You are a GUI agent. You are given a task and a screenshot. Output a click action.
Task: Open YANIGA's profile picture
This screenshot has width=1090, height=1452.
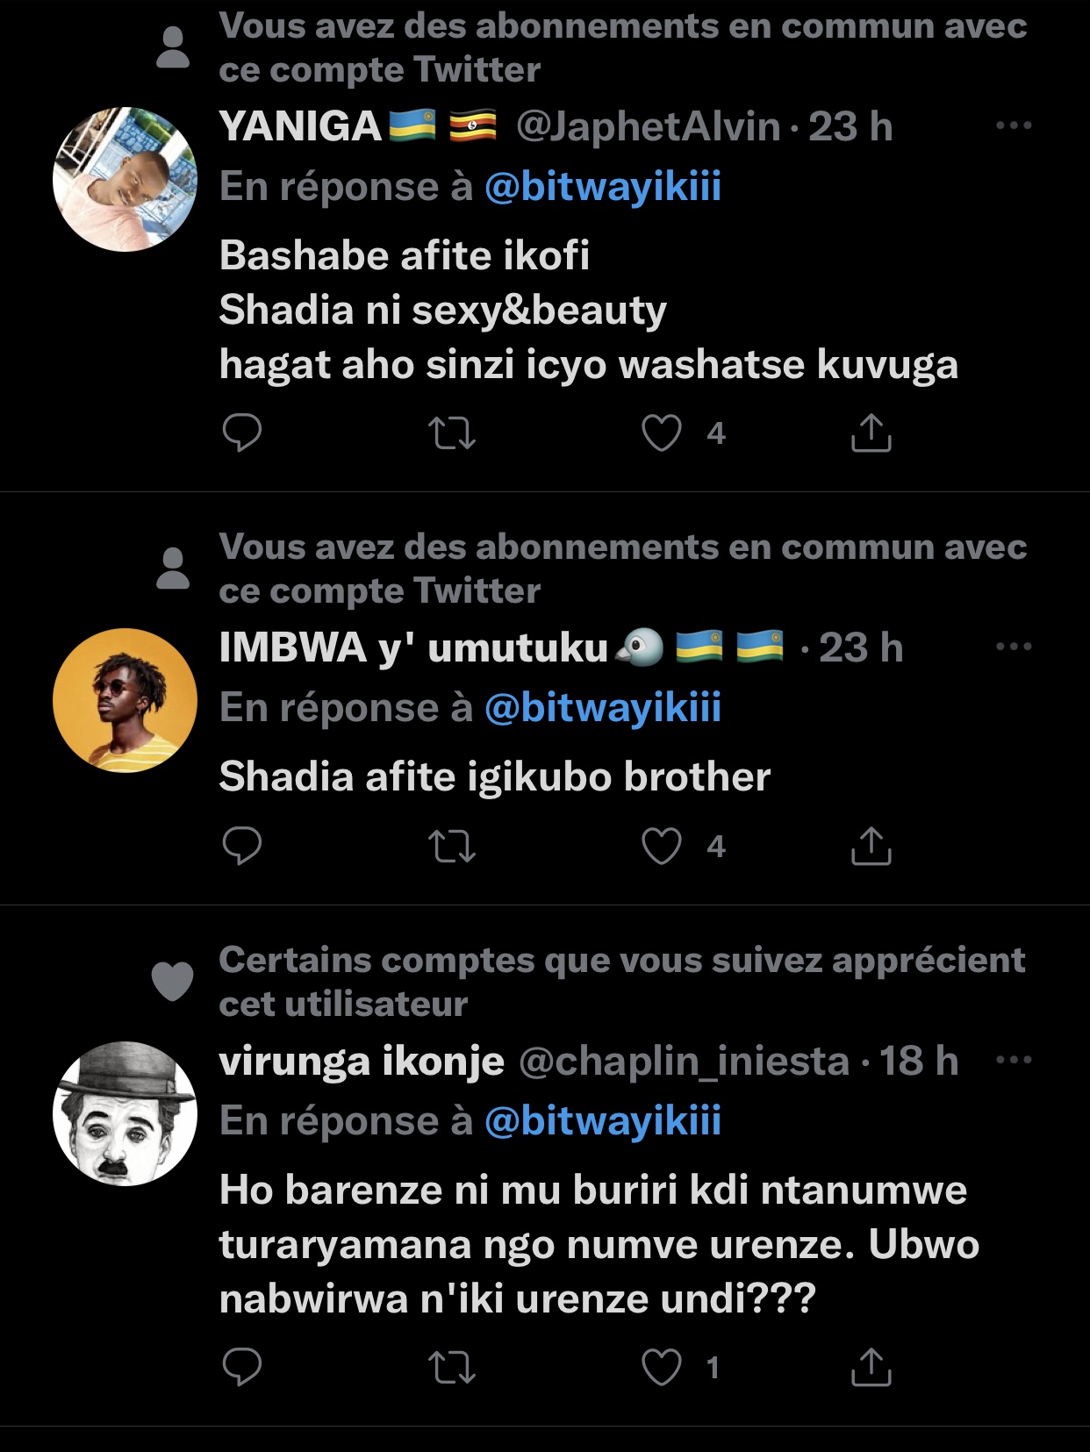[125, 179]
